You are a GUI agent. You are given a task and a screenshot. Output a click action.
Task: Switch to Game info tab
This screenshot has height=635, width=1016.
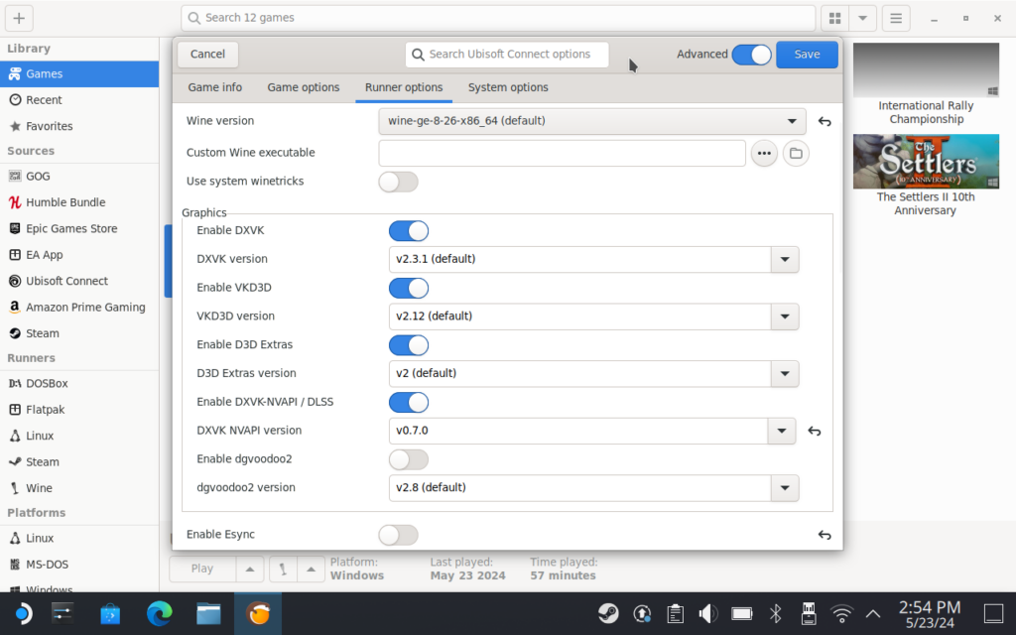(215, 87)
